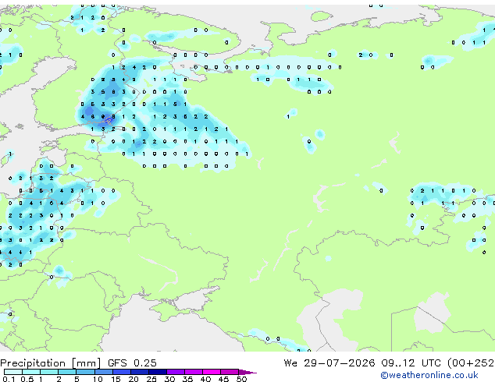Click the '0.1' legend scale label
Image resolution: width=495 pixels, height=382 pixels.
pos(9,379)
